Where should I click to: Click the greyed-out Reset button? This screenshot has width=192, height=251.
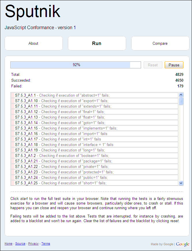(153, 65)
